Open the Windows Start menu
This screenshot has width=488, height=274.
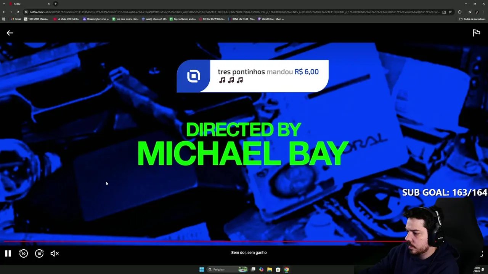202,269
